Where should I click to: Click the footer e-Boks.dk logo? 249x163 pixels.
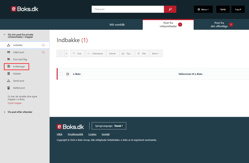[x=70, y=127]
